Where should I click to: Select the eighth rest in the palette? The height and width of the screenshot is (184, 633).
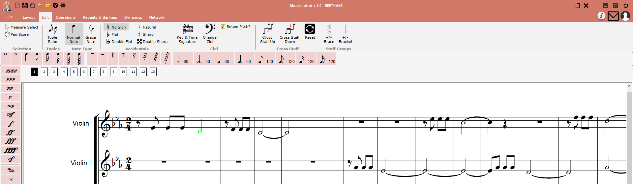[x=124, y=59]
